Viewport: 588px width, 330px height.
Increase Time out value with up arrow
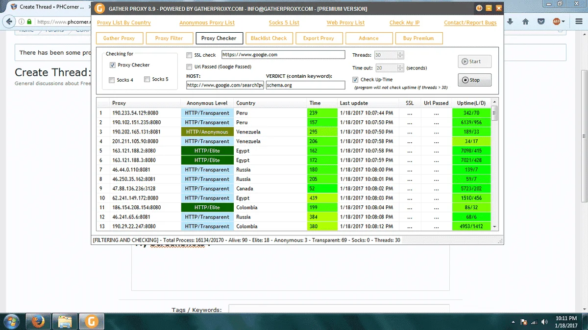[400, 66]
